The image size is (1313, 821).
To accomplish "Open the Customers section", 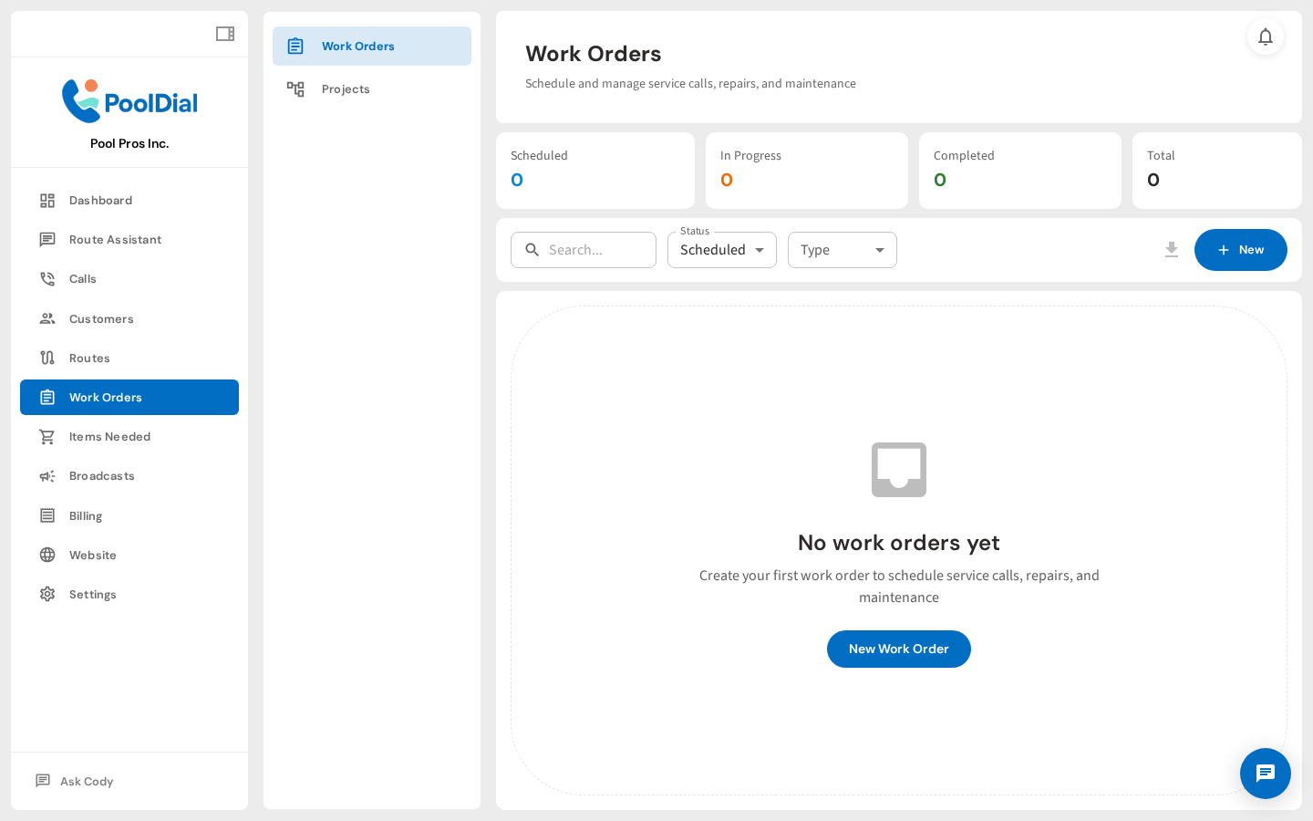I will click(x=101, y=318).
